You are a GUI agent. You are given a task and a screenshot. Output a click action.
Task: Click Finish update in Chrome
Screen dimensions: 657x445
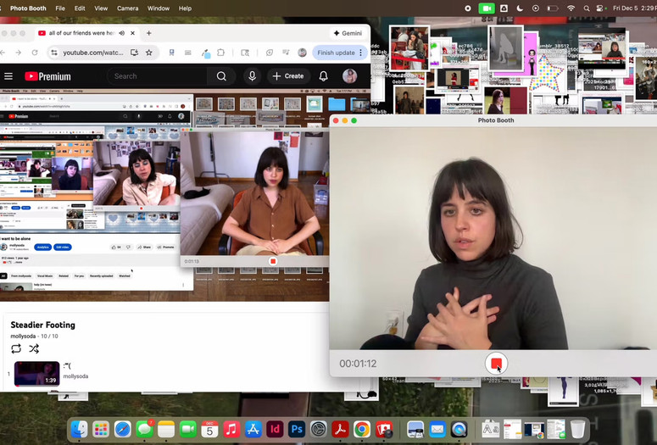(336, 53)
